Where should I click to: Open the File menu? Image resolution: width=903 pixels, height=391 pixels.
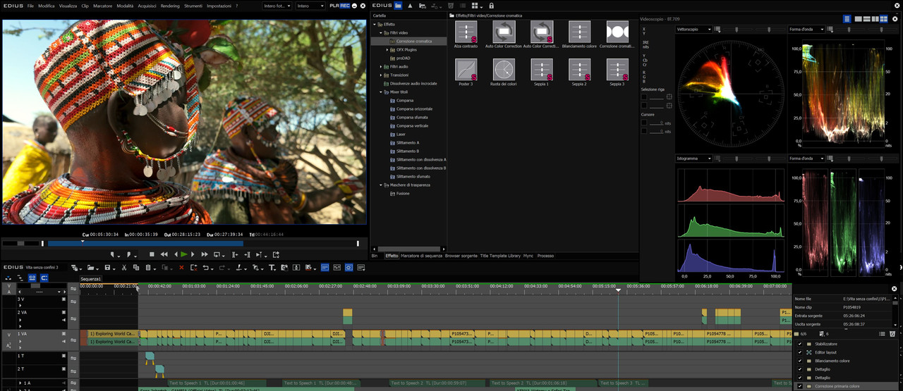coord(30,6)
